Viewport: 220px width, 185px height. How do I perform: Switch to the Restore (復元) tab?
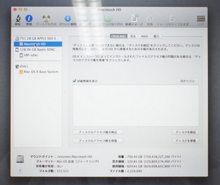tap(156, 36)
